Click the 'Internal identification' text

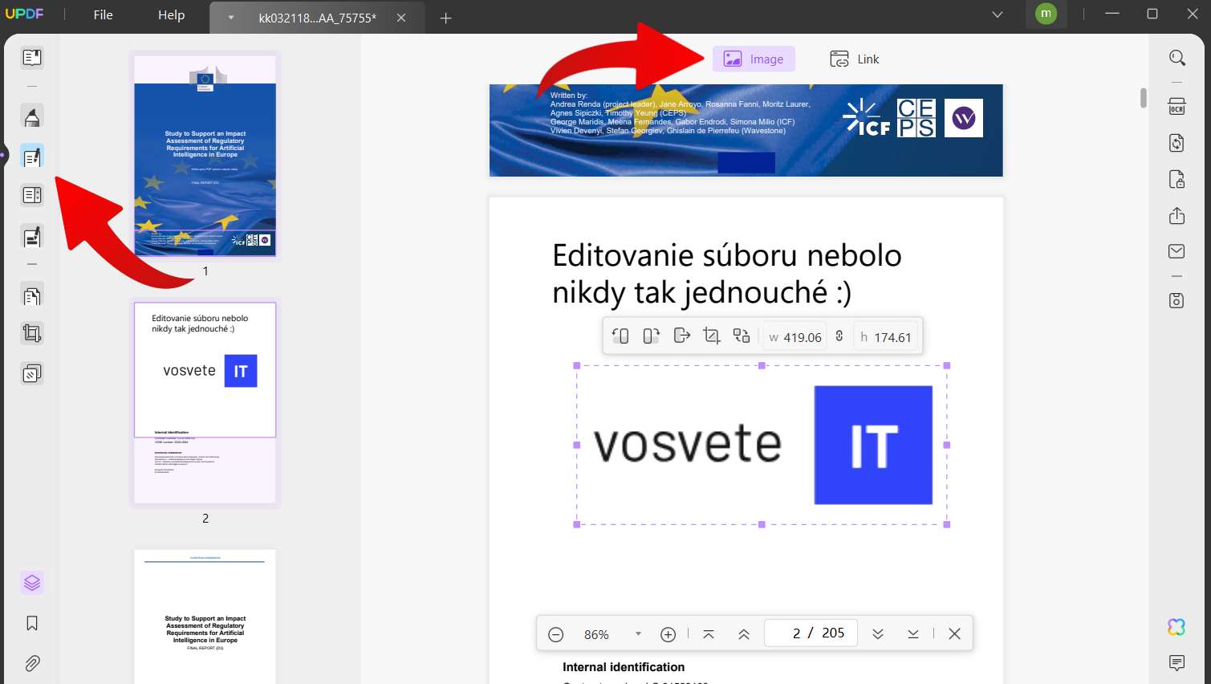coord(624,667)
